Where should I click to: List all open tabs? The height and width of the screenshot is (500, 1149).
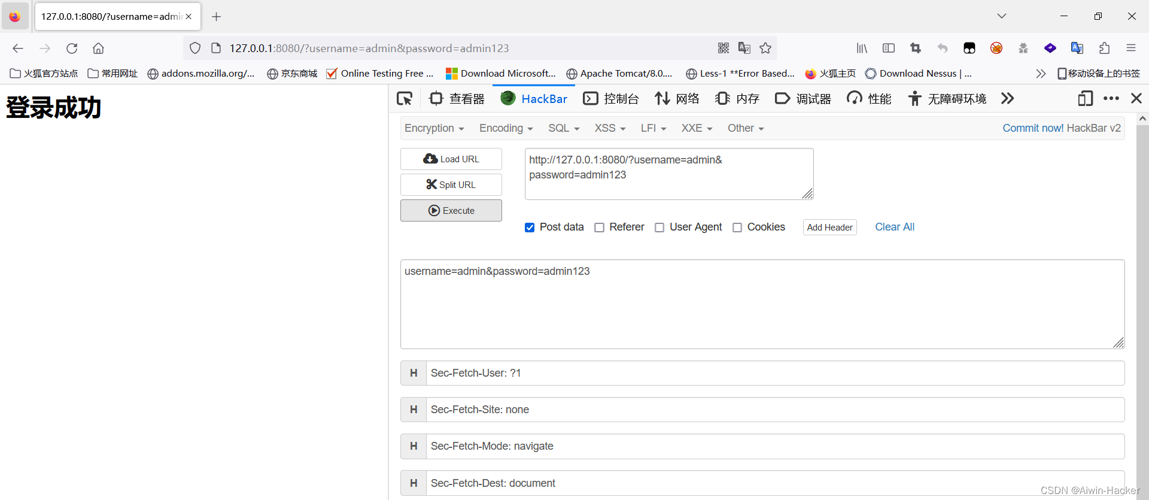[1002, 16]
